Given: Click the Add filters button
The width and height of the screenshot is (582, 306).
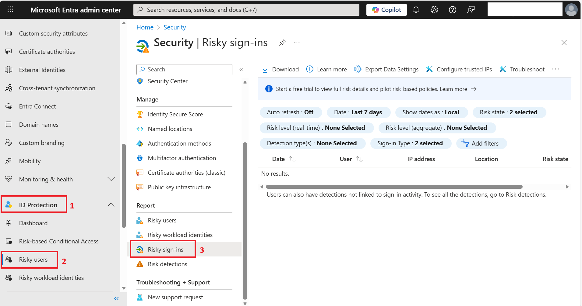Looking at the screenshot, I should click(x=481, y=143).
